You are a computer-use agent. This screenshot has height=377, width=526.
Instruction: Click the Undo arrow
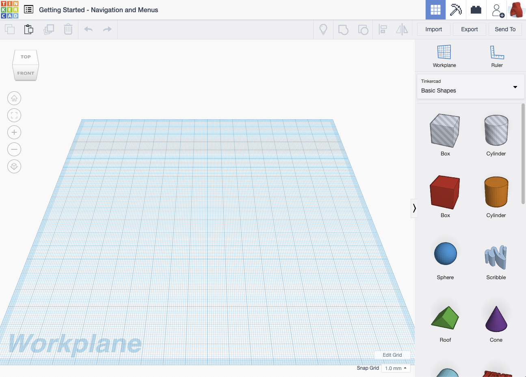coord(88,29)
